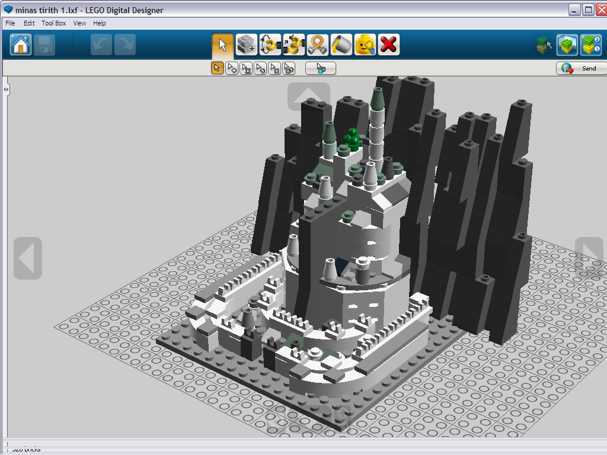Open the File menu
The height and width of the screenshot is (455, 607).
coord(10,23)
